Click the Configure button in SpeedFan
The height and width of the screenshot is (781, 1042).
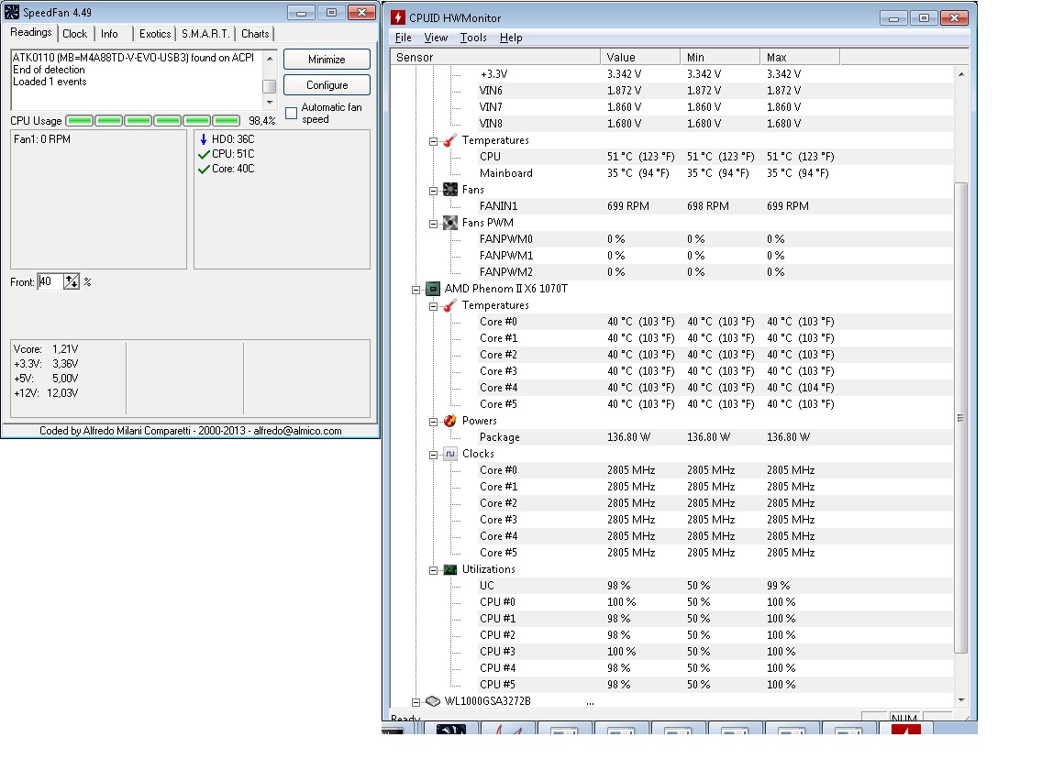click(327, 85)
